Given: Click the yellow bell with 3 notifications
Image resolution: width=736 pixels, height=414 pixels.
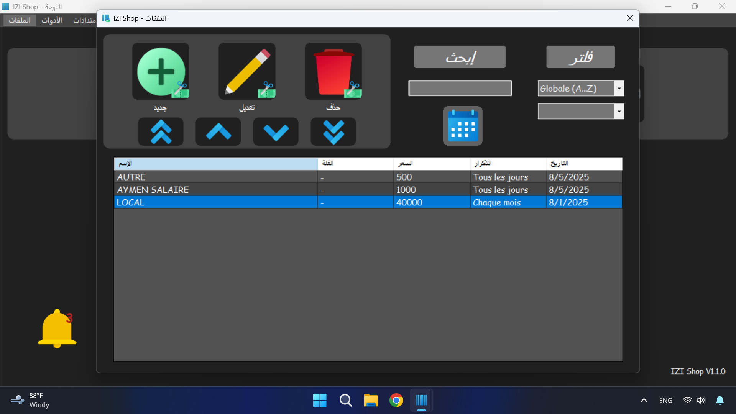Looking at the screenshot, I should [57, 329].
